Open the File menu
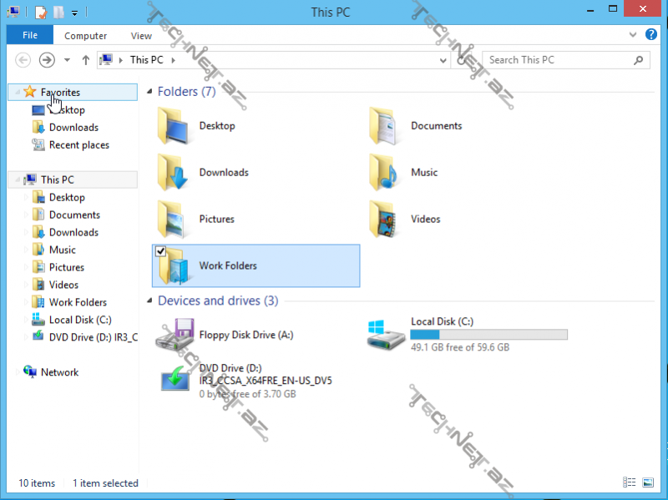 click(x=30, y=35)
